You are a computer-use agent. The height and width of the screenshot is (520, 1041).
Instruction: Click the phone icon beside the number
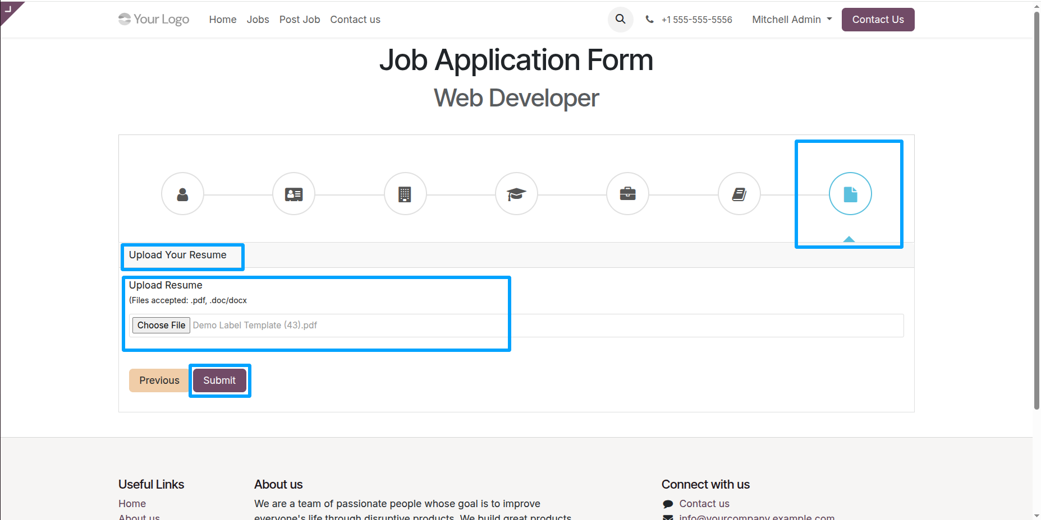(649, 19)
